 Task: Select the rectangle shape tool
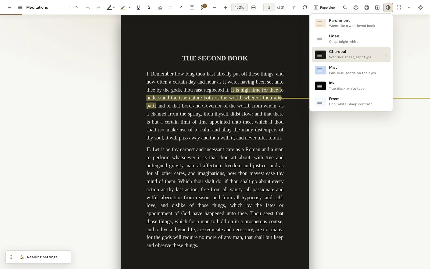click(170, 8)
